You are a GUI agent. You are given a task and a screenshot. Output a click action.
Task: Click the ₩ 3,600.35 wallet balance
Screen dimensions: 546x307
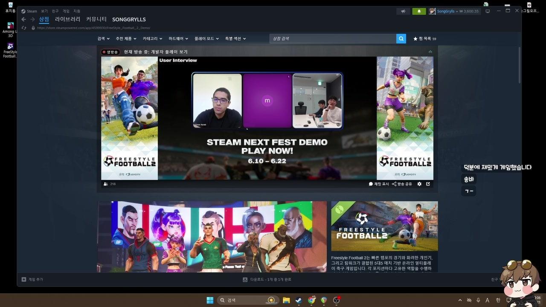pos(469,11)
